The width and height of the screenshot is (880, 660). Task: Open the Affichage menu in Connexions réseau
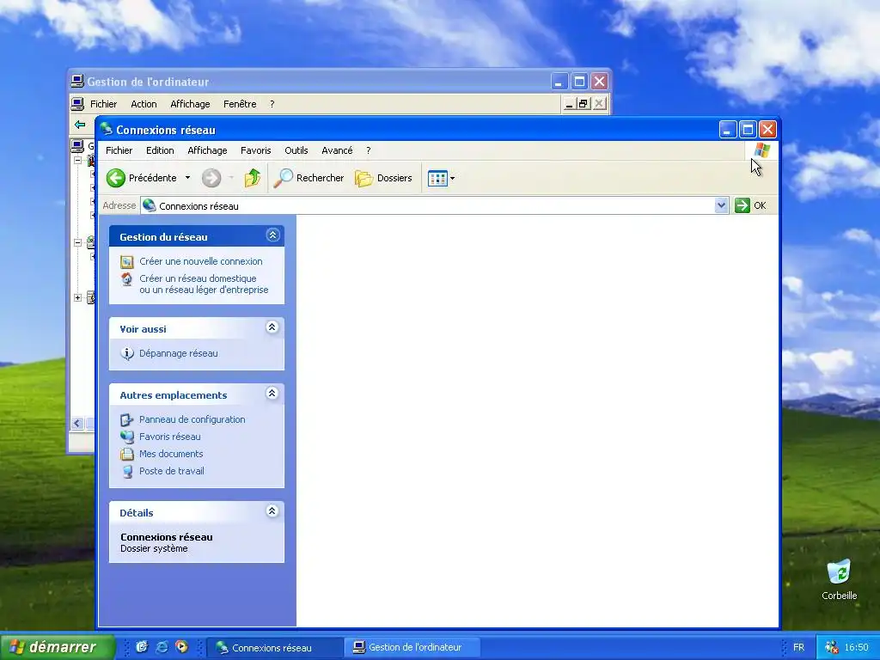point(207,150)
